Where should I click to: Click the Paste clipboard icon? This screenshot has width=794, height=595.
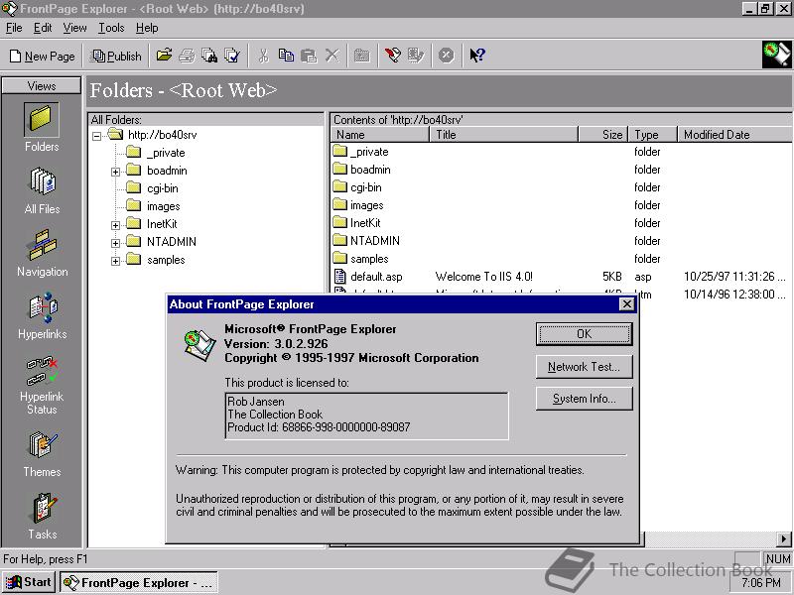point(309,56)
